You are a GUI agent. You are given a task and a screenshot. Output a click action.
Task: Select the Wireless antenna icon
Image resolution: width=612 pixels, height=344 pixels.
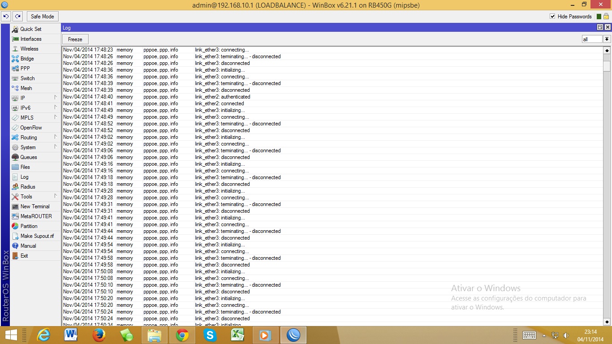[15, 49]
